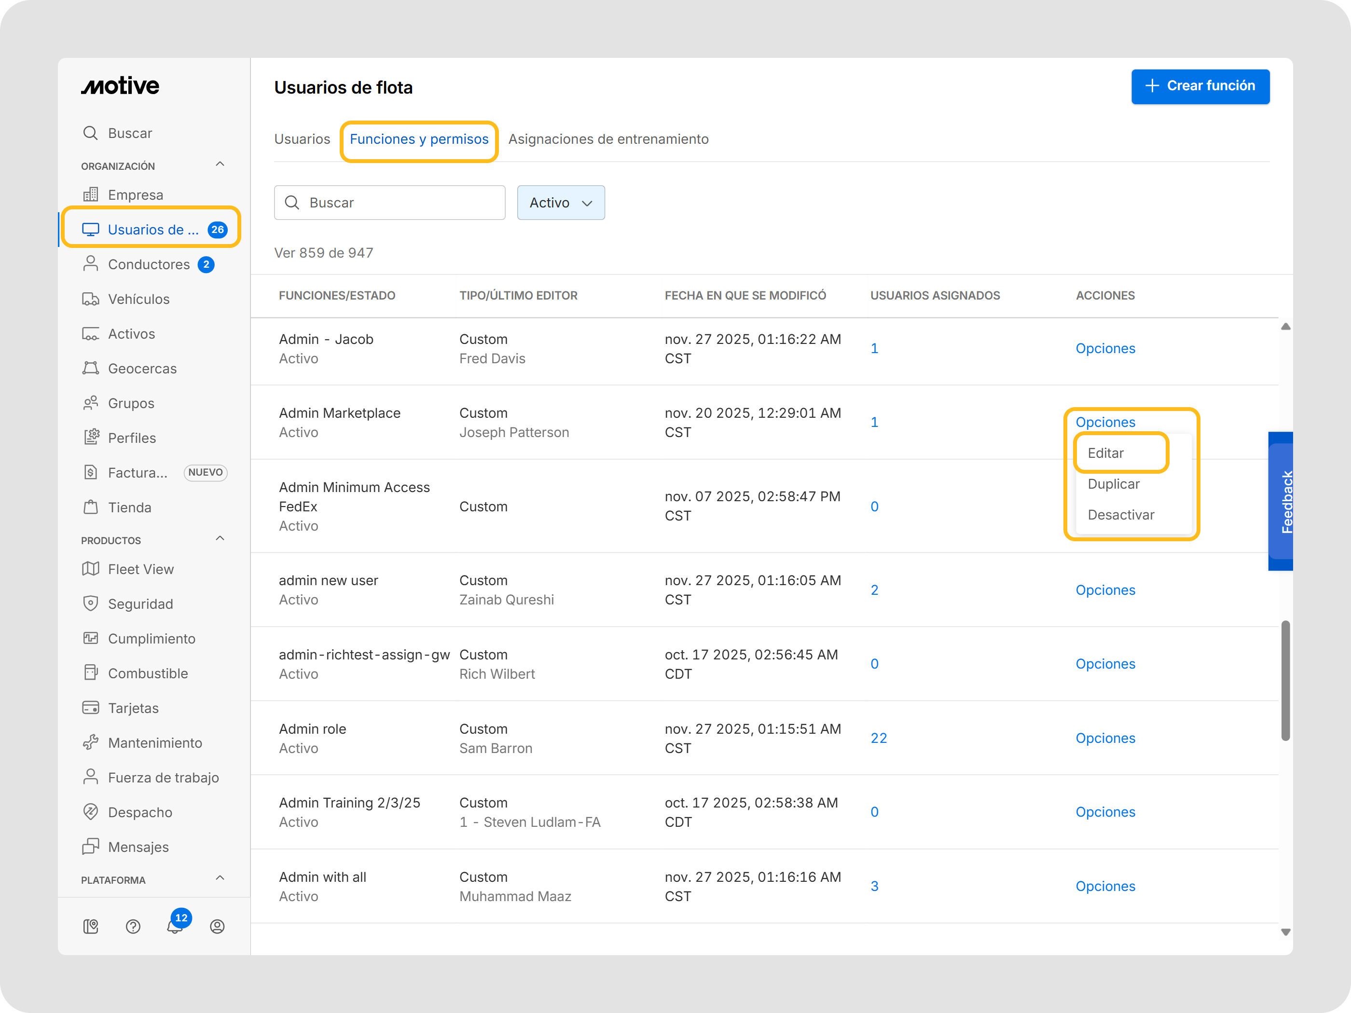Collapse the Productos sidebar section
The height and width of the screenshot is (1013, 1351).
tap(220, 538)
